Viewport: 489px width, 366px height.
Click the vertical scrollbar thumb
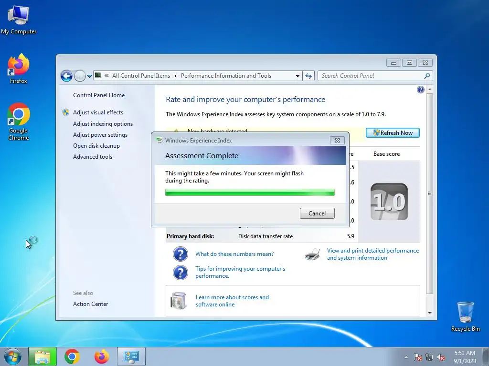point(430,193)
